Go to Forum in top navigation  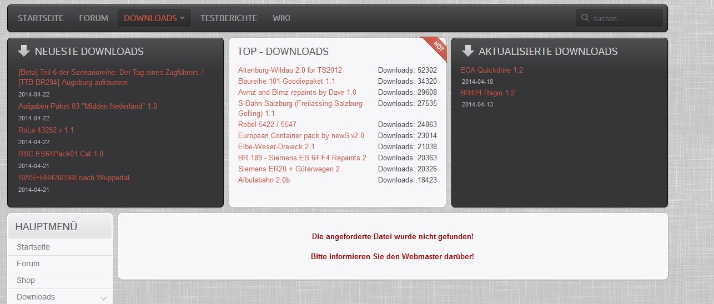(x=93, y=18)
